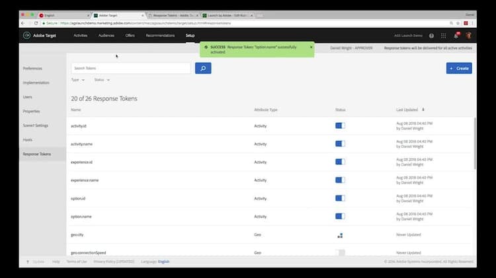
Task: Dismiss the success notification banner
Action: [311, 47]
